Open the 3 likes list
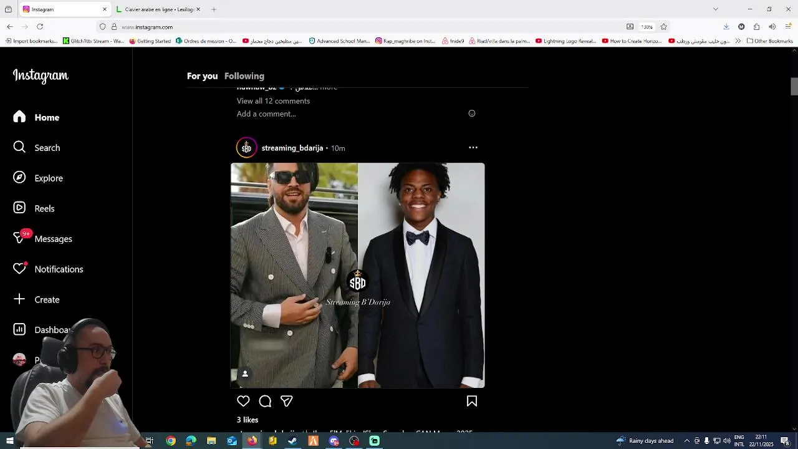The image size is (798, 449). click(248, 420)
